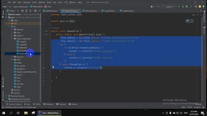Screen dimensions: 207x116
Task: Click Expand All in Project panel
Action: point(27,11)
